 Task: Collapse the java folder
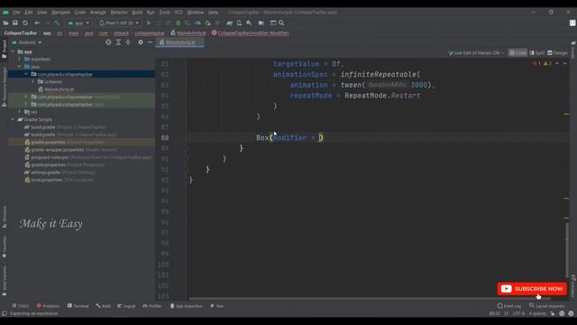pos(20,67)
